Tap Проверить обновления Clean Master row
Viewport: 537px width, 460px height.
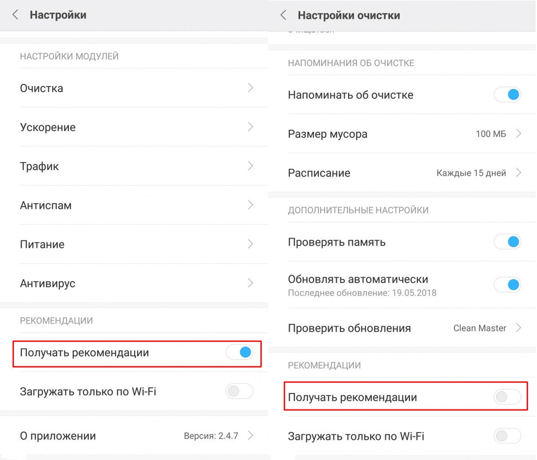(404, 328)
